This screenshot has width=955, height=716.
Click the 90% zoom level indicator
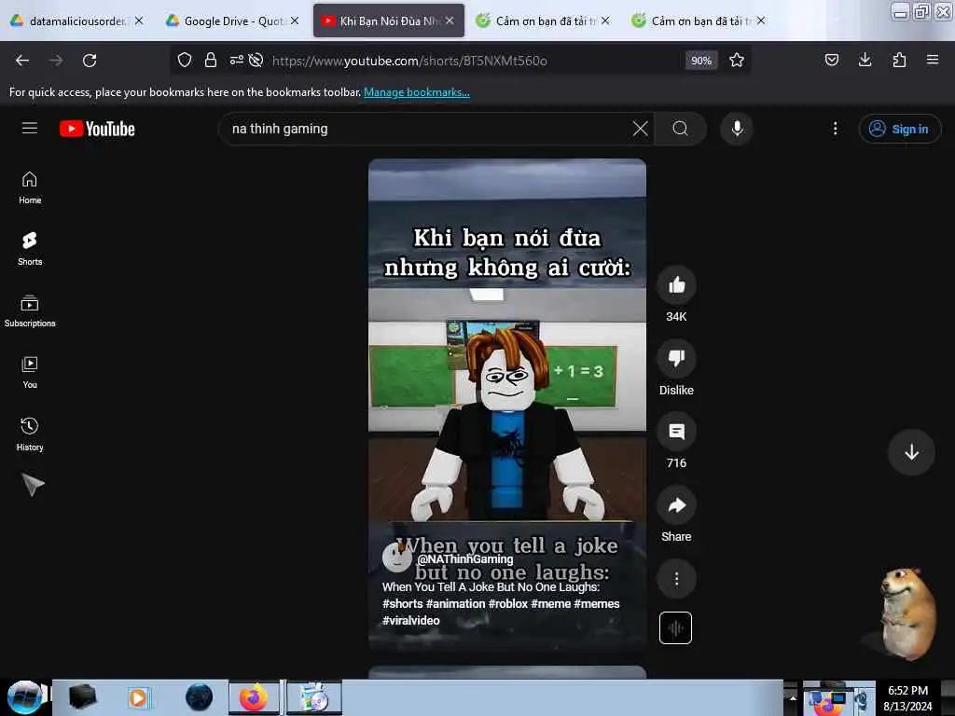tap(701, 61)
